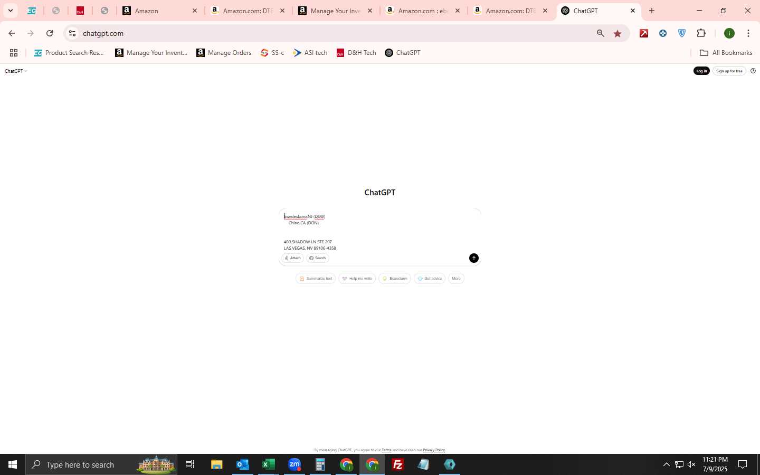Open the notification center icon

[743, 464]
